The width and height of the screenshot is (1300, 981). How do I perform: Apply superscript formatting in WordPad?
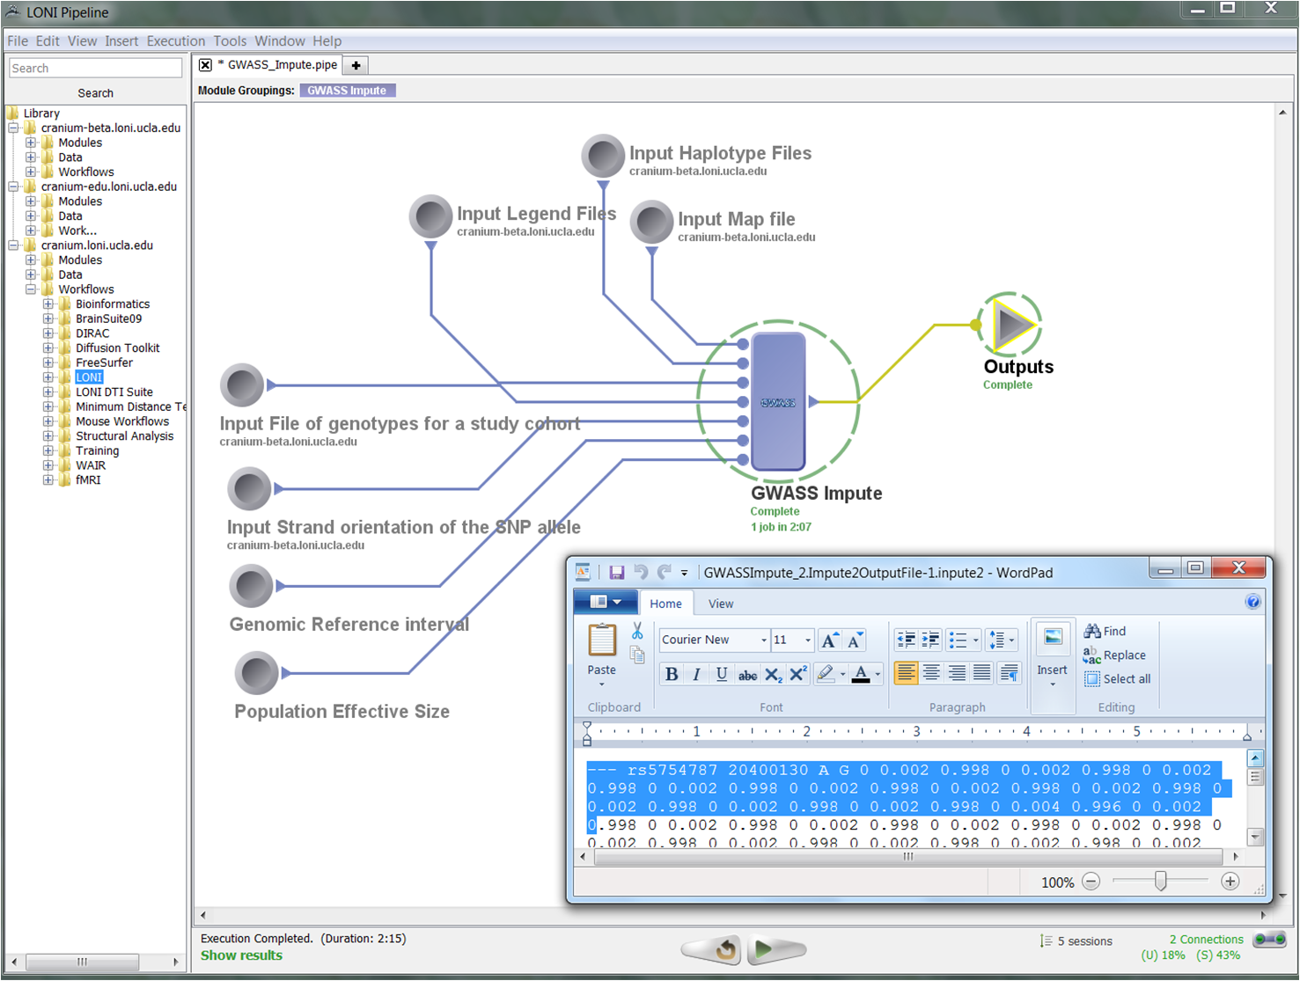pos(798,675)
